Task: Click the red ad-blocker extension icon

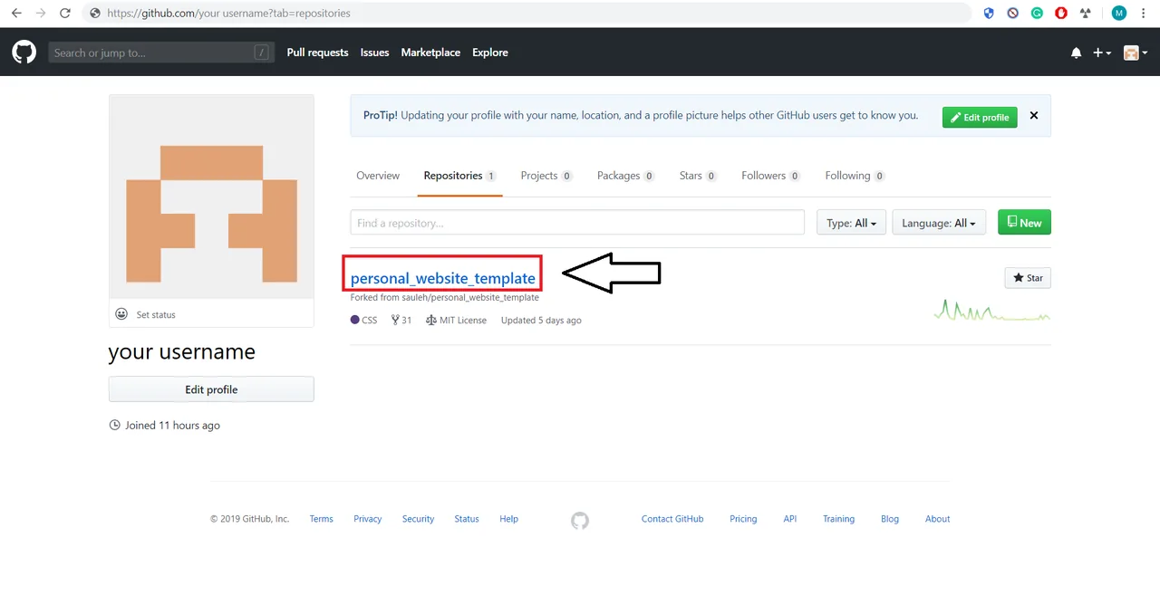Action: [1061, 14]
